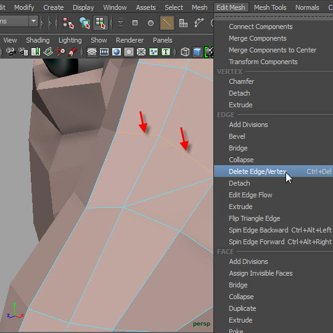This screenshot has width=333, height=333.
Task: Open the viewport Renderer menu
Action: click(x=129, y=40)
